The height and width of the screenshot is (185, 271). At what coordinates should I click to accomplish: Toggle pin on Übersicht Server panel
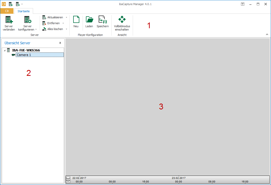tap(60, 43)
